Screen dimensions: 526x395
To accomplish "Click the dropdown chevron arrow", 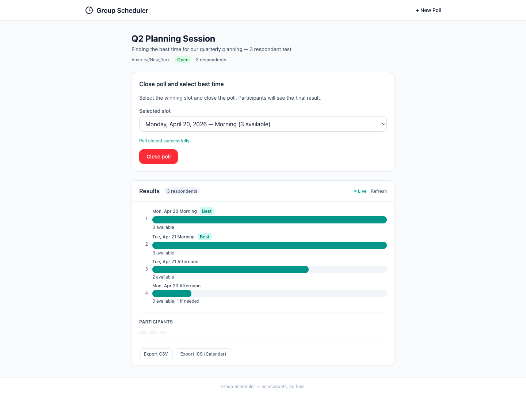I will (384, 124).
